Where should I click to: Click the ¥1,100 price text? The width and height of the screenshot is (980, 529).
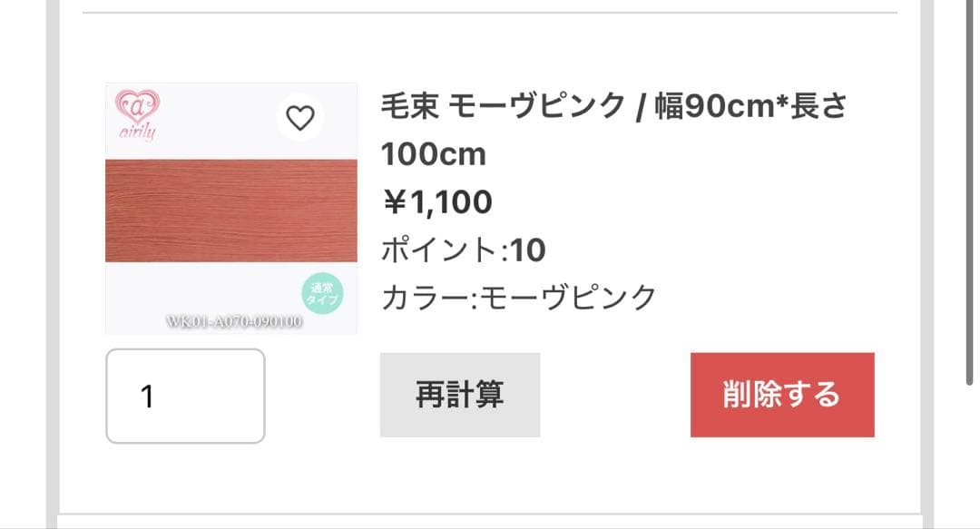pos(436,202)
